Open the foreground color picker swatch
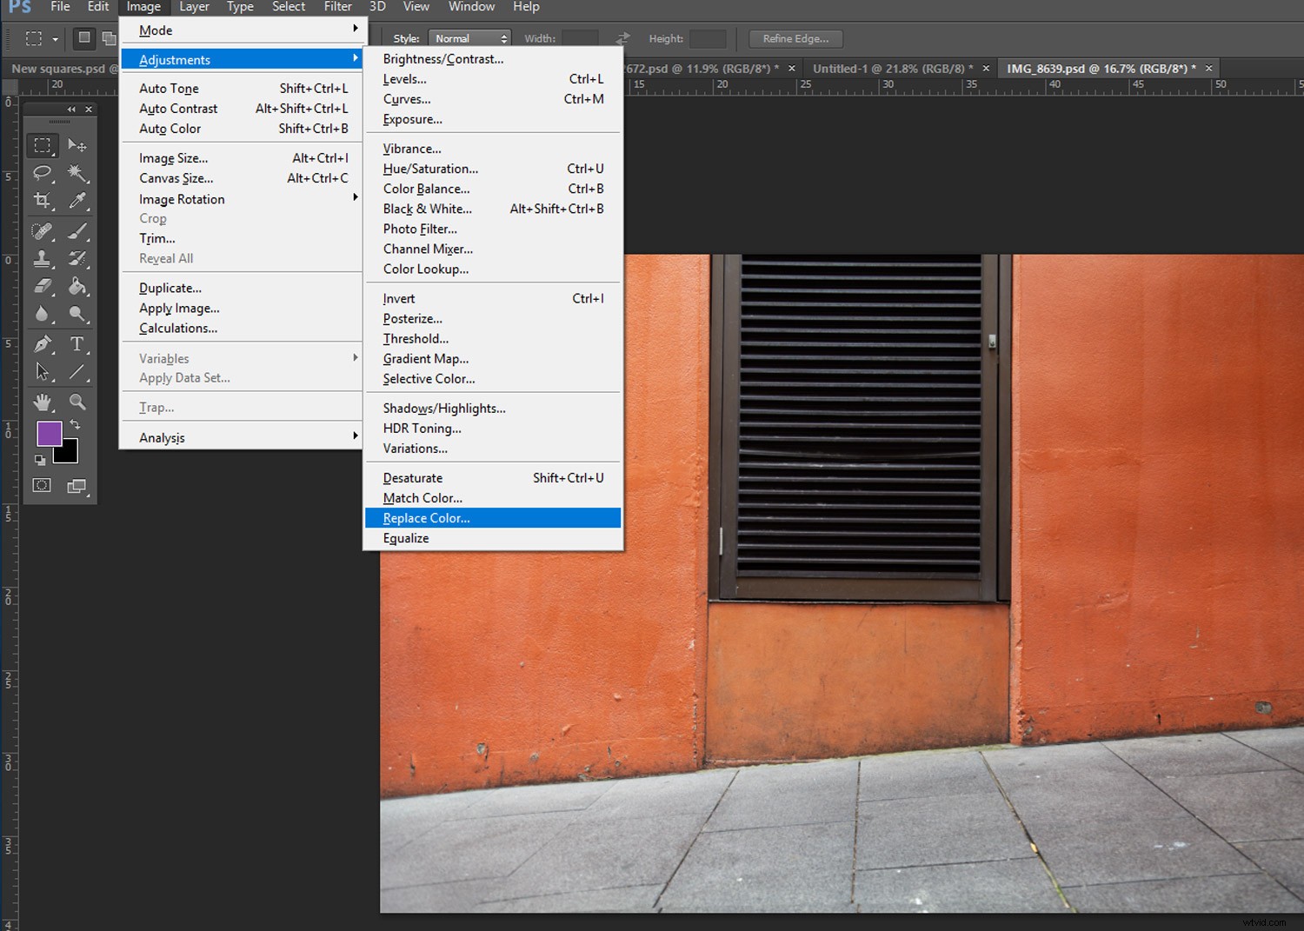 coord(50,432)
